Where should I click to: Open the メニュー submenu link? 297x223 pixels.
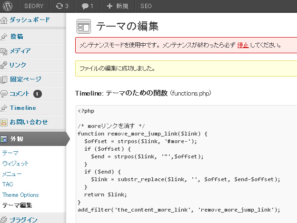12,174
